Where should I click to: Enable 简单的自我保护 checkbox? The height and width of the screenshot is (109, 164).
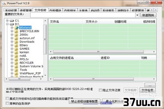click(x=7, y=103)
